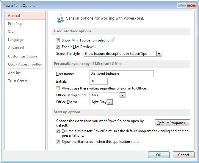Switch to the Proofing category
This screenshot has width=199, height=163.
(x=15, y=24)
